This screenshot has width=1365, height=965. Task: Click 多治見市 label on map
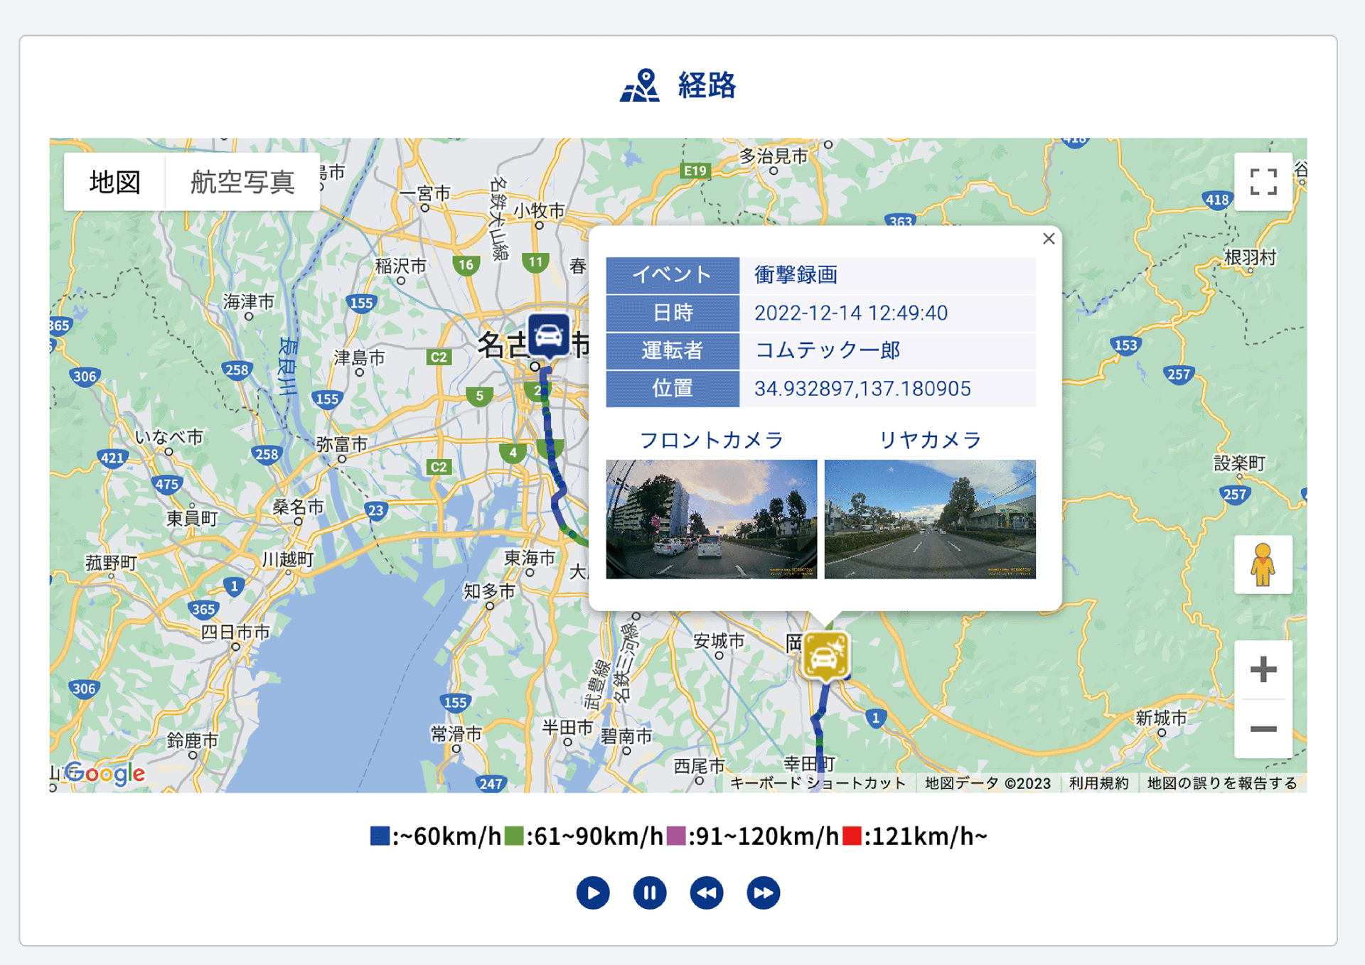point(774,156)
